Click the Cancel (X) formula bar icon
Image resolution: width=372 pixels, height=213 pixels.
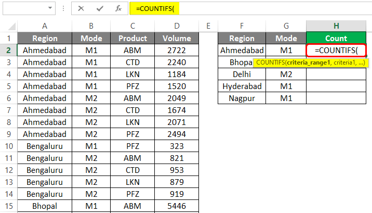pos(81,8)
